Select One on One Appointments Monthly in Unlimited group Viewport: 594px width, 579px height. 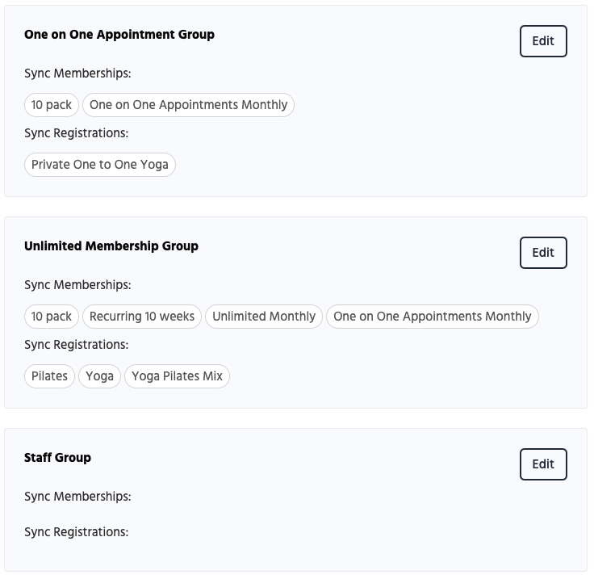432,317
